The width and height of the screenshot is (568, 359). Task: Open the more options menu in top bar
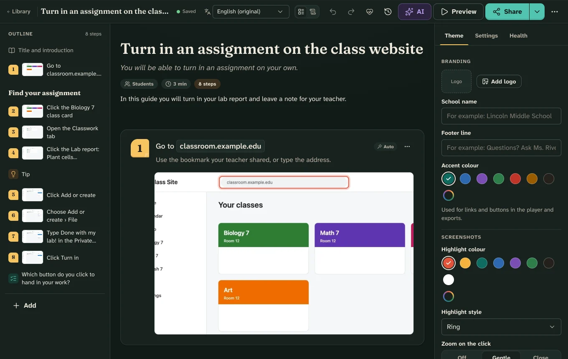click(x=555, y=12)
